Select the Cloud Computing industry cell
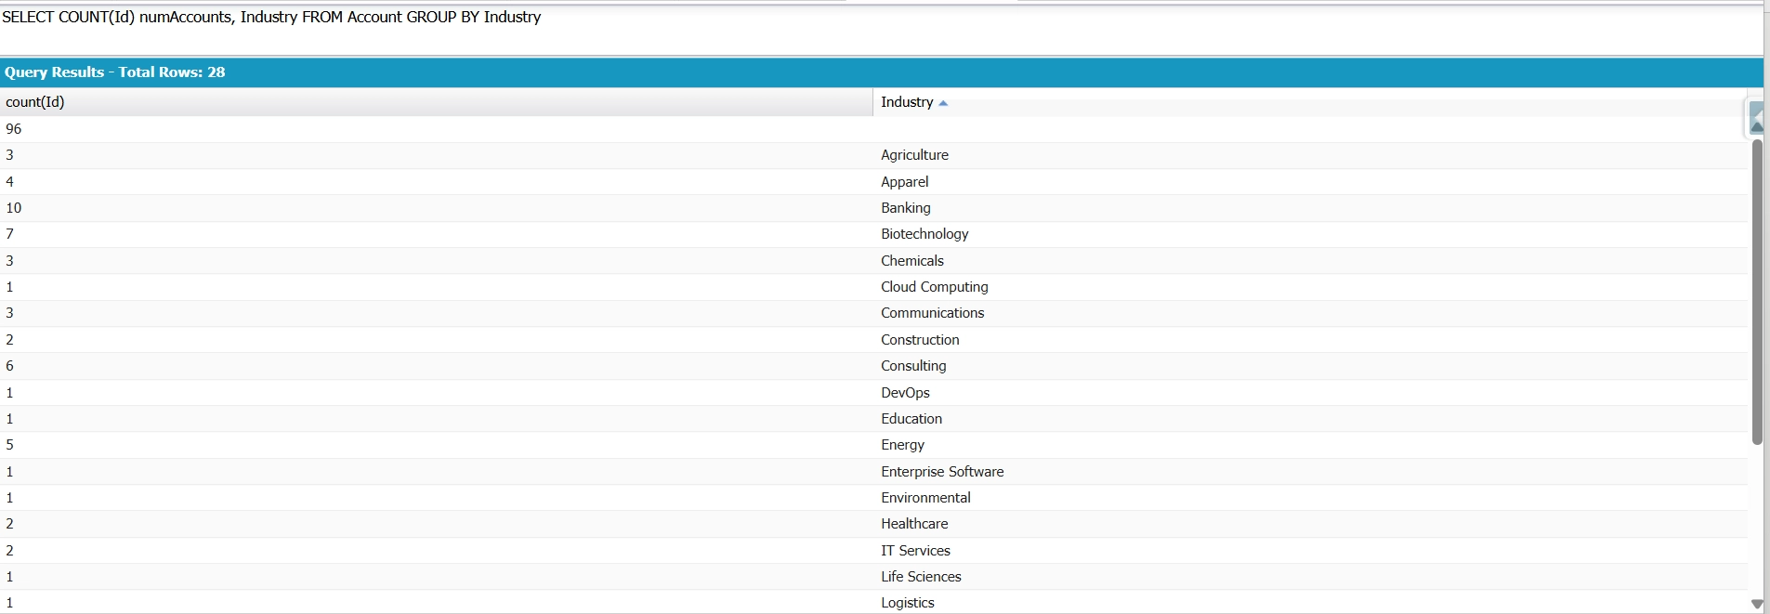Viewport: 1770px width, 614px height. [x=934, y=287]
